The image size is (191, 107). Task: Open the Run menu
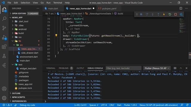(x=48, y=3)
